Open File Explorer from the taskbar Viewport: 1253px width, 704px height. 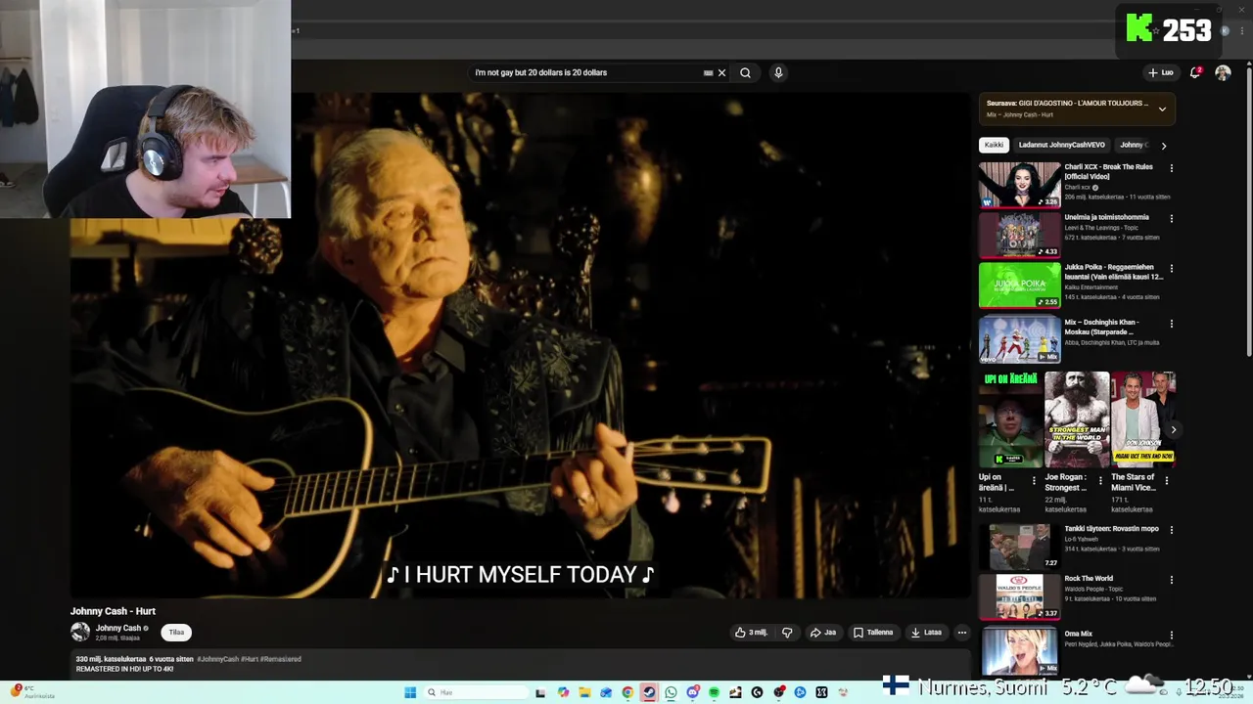[584, 692]
